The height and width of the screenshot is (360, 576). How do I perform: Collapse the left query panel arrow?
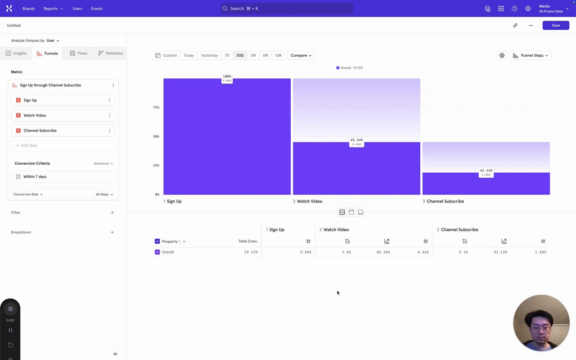(x=115, y=354)
